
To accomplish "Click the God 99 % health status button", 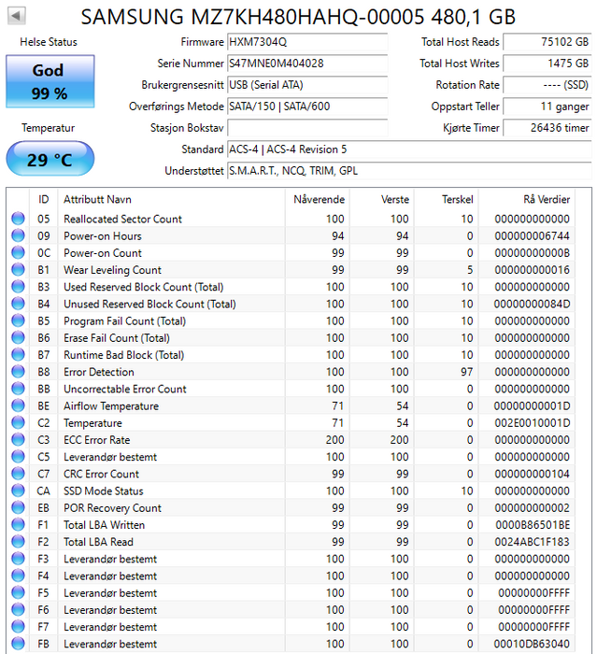I will point(49,81).
